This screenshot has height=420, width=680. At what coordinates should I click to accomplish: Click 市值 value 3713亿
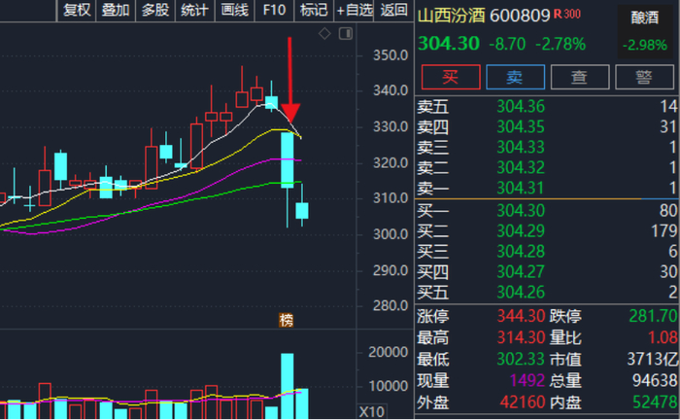[652, 359]
